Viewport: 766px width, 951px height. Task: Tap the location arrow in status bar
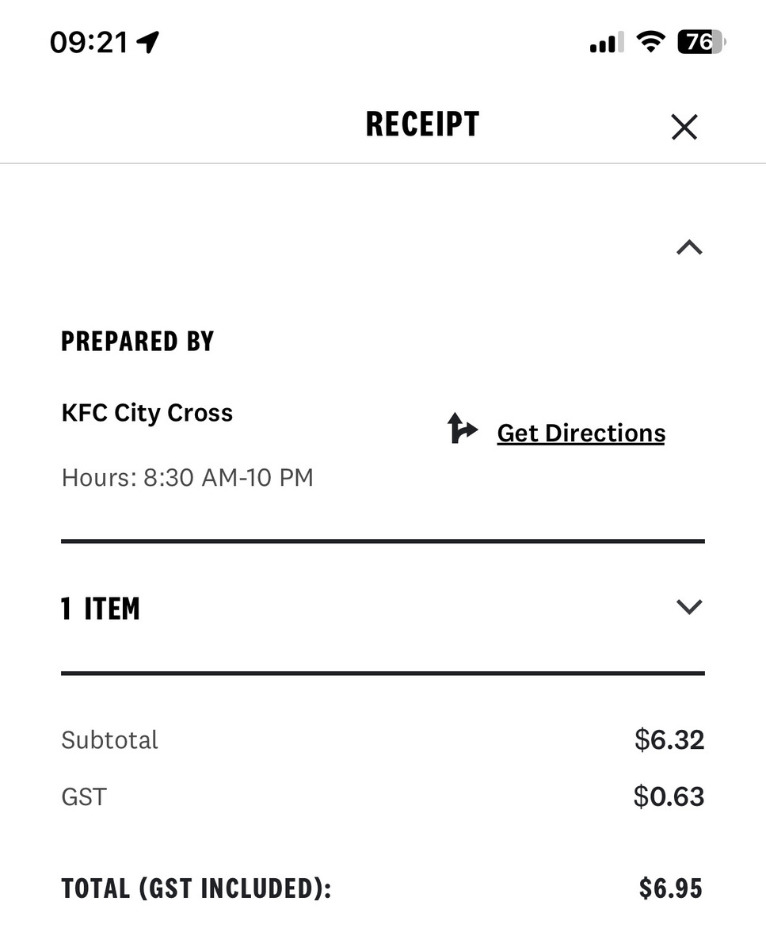148,42
